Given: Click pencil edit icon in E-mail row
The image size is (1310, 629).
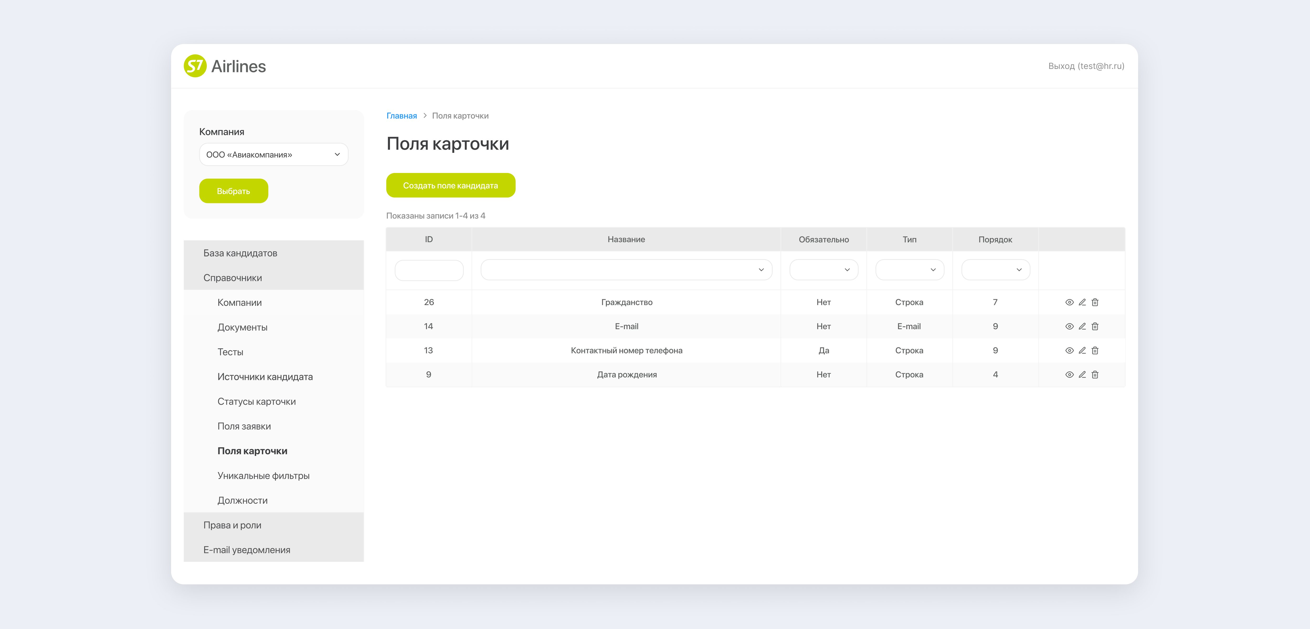Looking at the screenshot, I should [x=1082, y=326].
